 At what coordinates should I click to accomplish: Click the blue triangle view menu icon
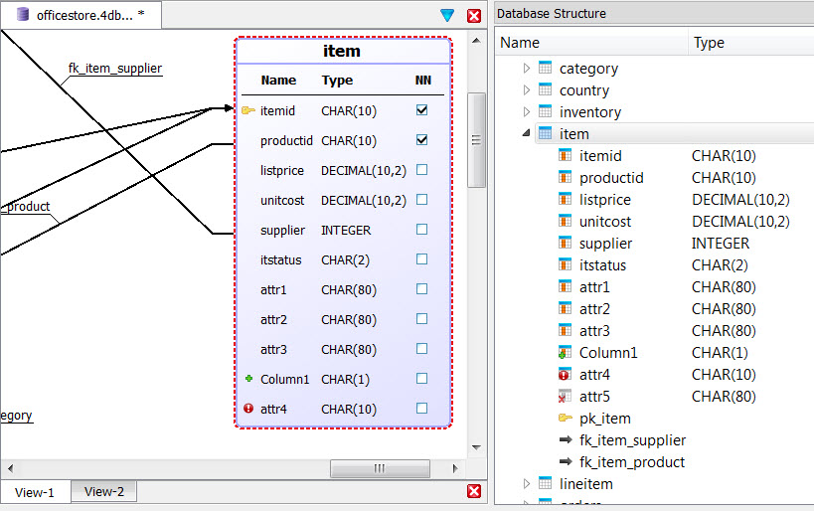[447, 15]
